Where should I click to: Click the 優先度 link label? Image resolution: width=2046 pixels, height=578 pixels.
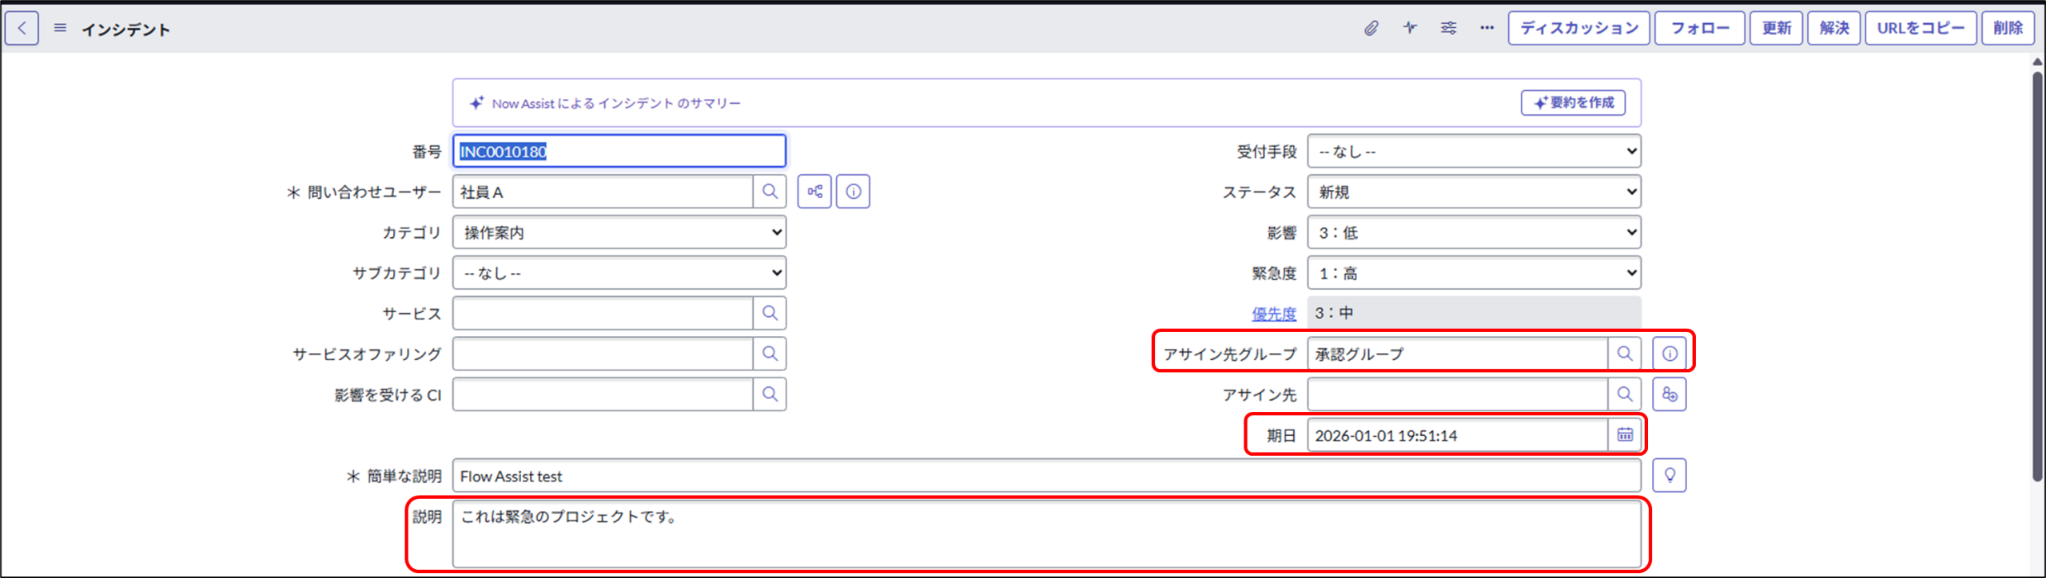click(1273, 314)
